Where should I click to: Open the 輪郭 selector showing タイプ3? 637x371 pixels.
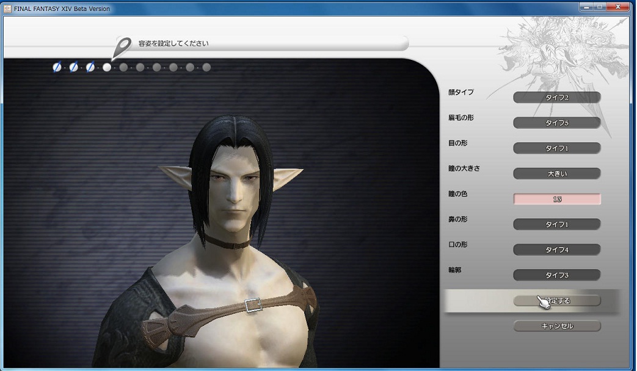(x=557, y=275)
